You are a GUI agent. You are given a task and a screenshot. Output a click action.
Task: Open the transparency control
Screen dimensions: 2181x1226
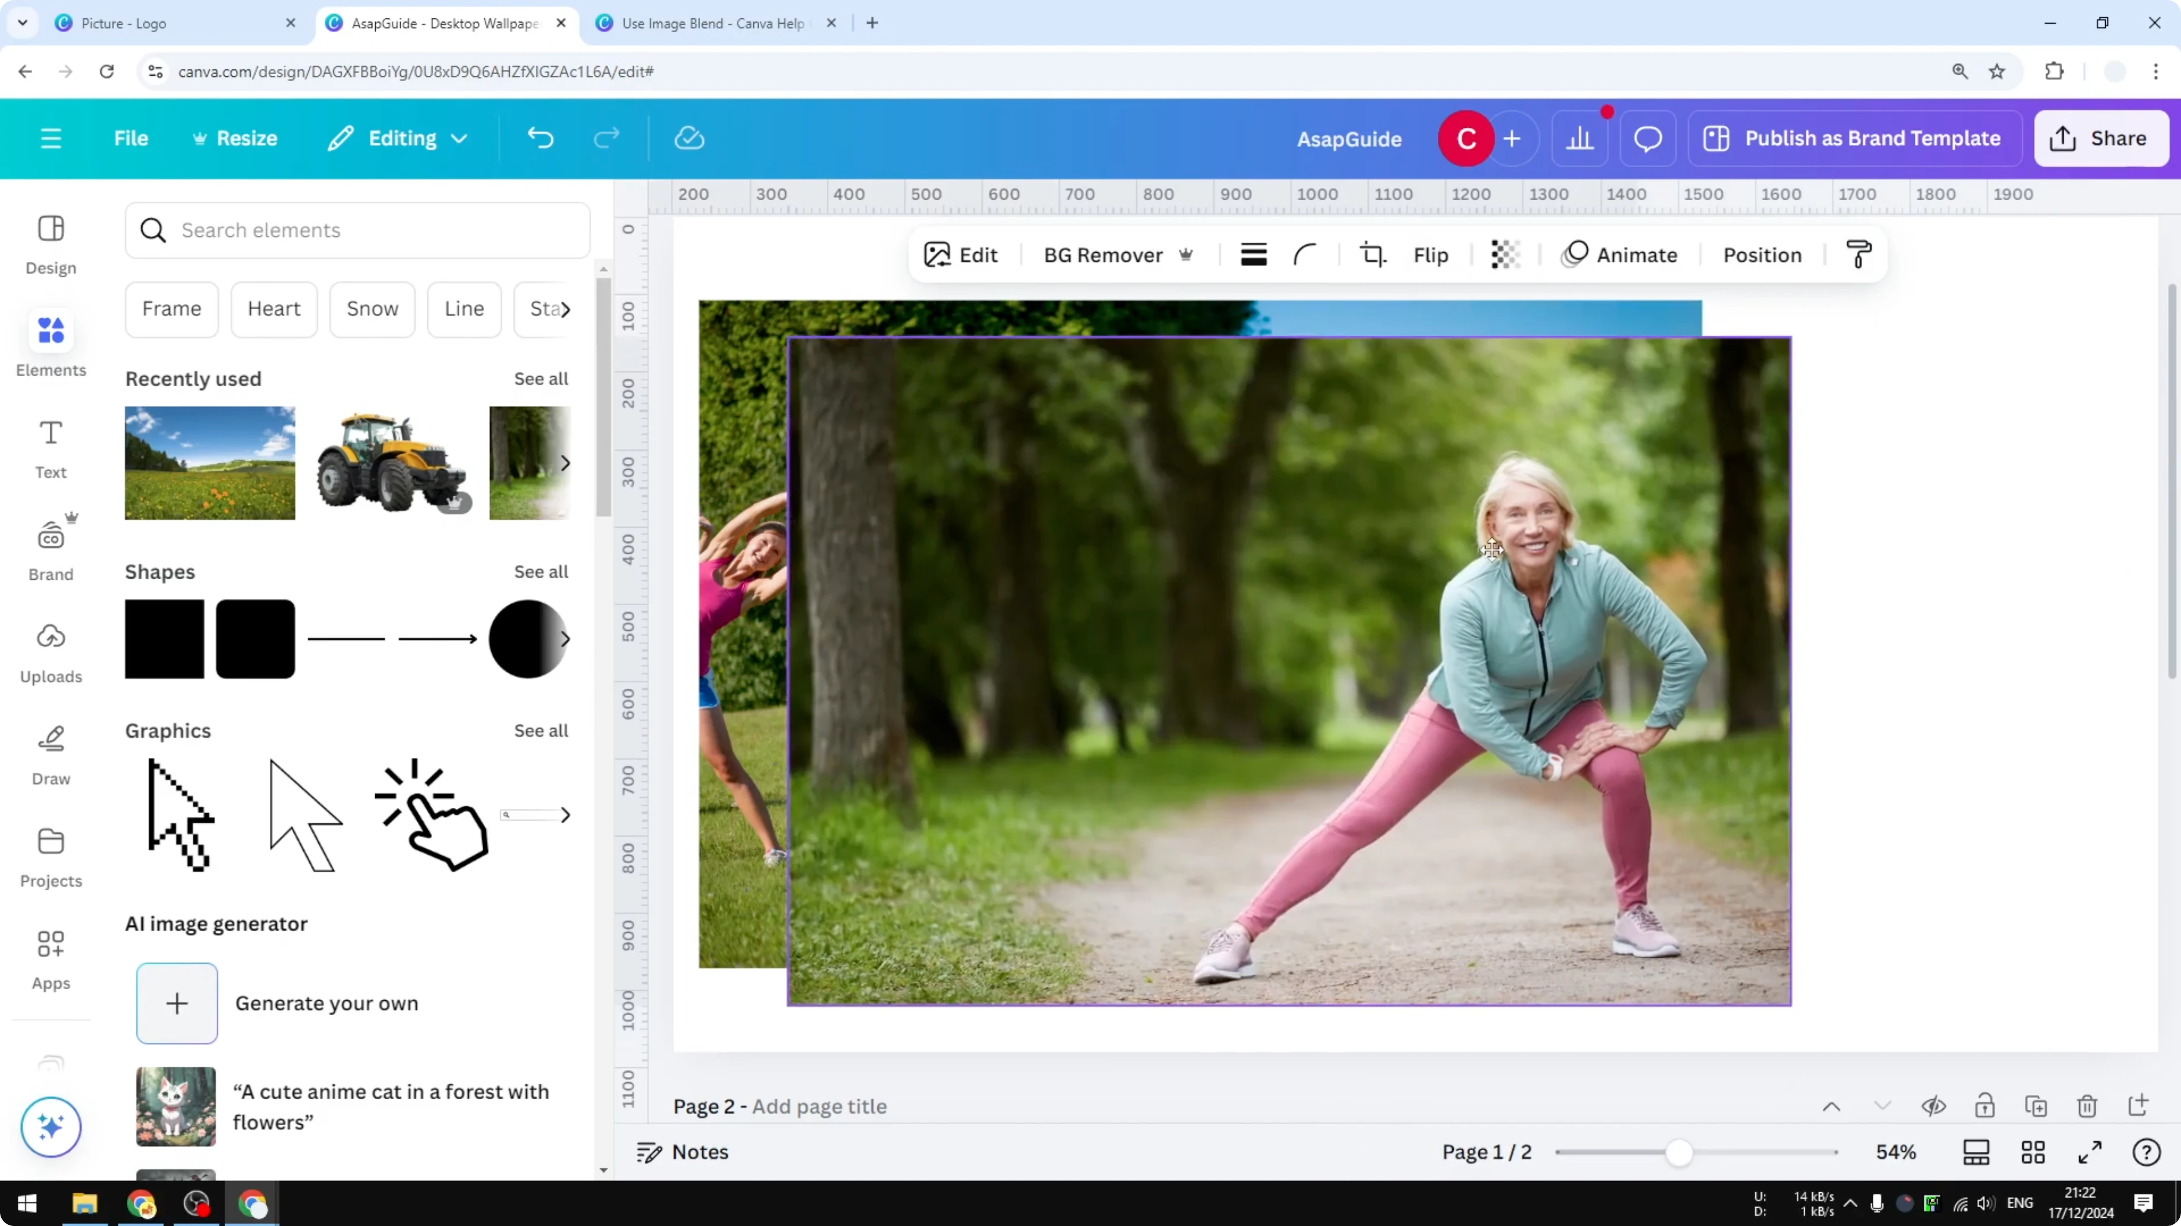point(1505,255)
